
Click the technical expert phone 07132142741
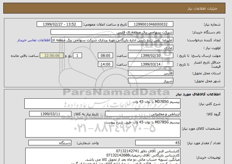point(127,151)
